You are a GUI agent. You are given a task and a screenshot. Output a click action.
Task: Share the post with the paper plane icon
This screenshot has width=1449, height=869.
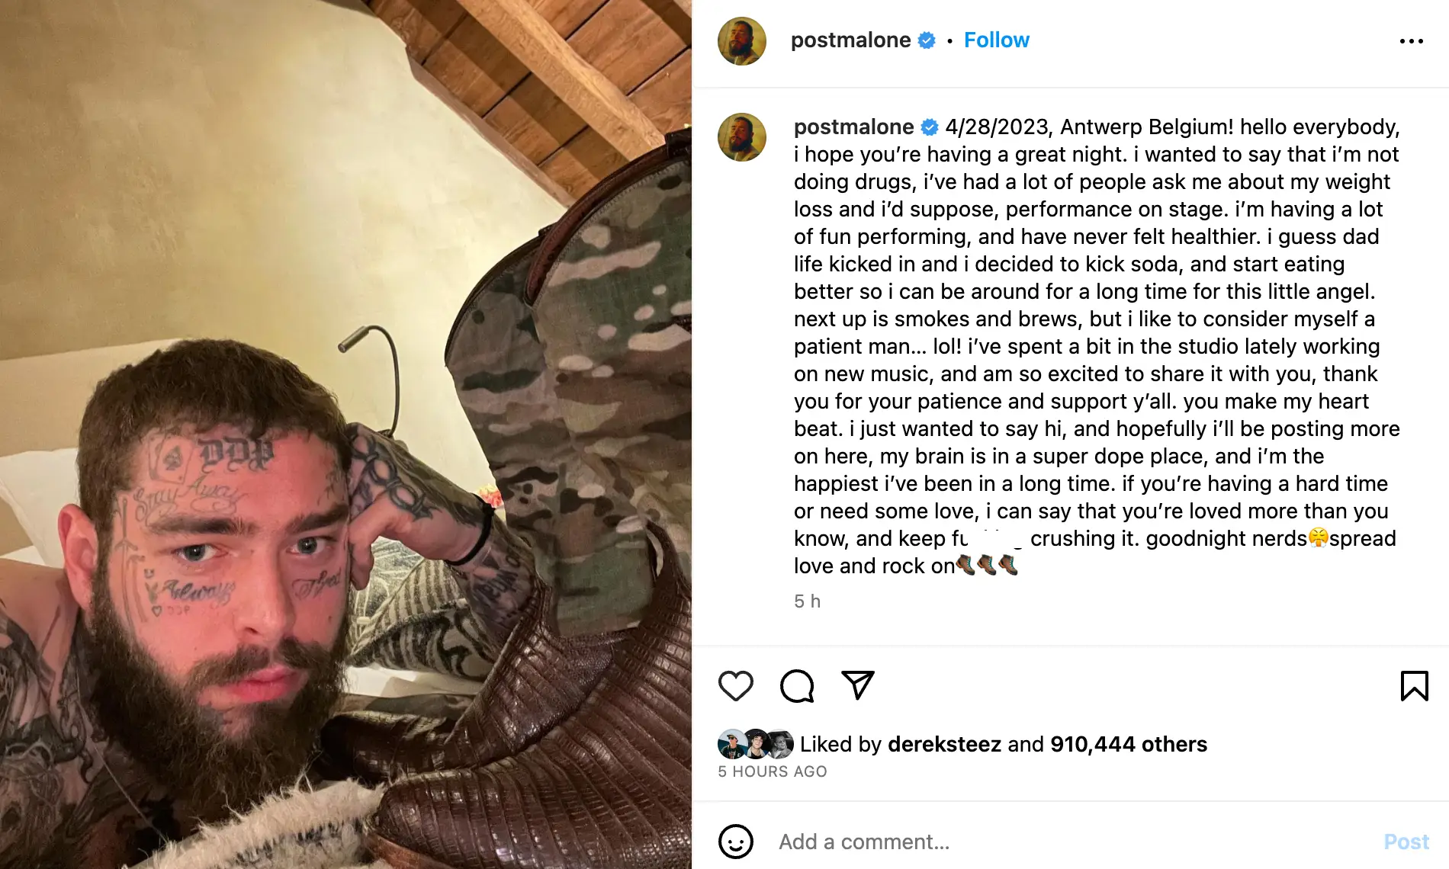click(x=858, y=685)
